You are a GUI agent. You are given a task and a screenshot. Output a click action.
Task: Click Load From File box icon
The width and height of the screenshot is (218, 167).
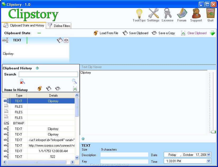tap(96, 33)
